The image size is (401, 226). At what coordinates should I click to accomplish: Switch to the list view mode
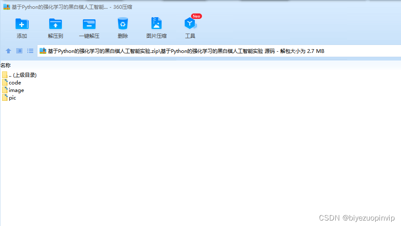pos(30,51)
